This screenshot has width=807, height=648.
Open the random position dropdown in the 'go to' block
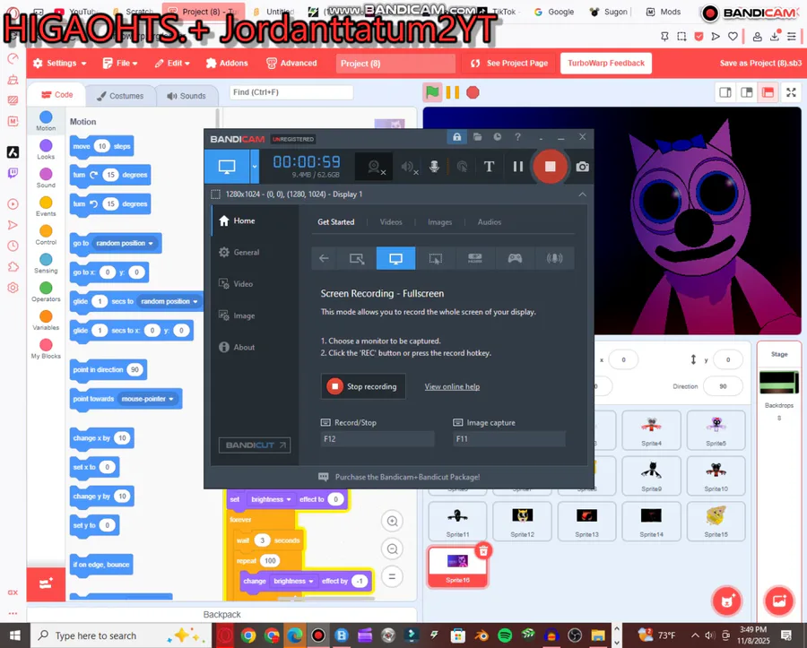tap(125, 243)
